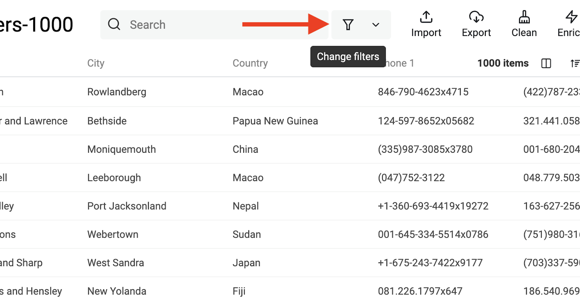Click the Enrich lightning bolt icon

point(571,17)
